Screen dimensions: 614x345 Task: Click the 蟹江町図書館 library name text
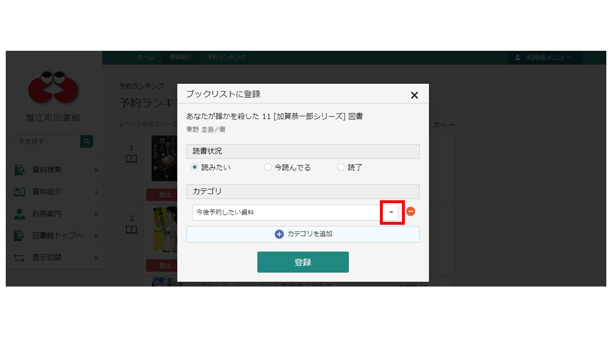53,118
